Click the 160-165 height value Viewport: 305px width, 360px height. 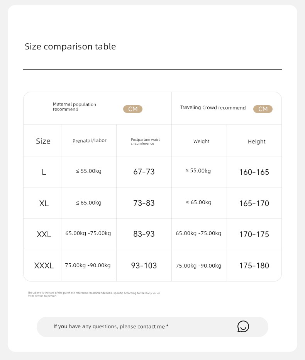tap(254, 172)
